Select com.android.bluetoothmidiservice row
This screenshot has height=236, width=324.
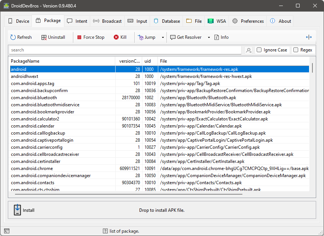159,105
